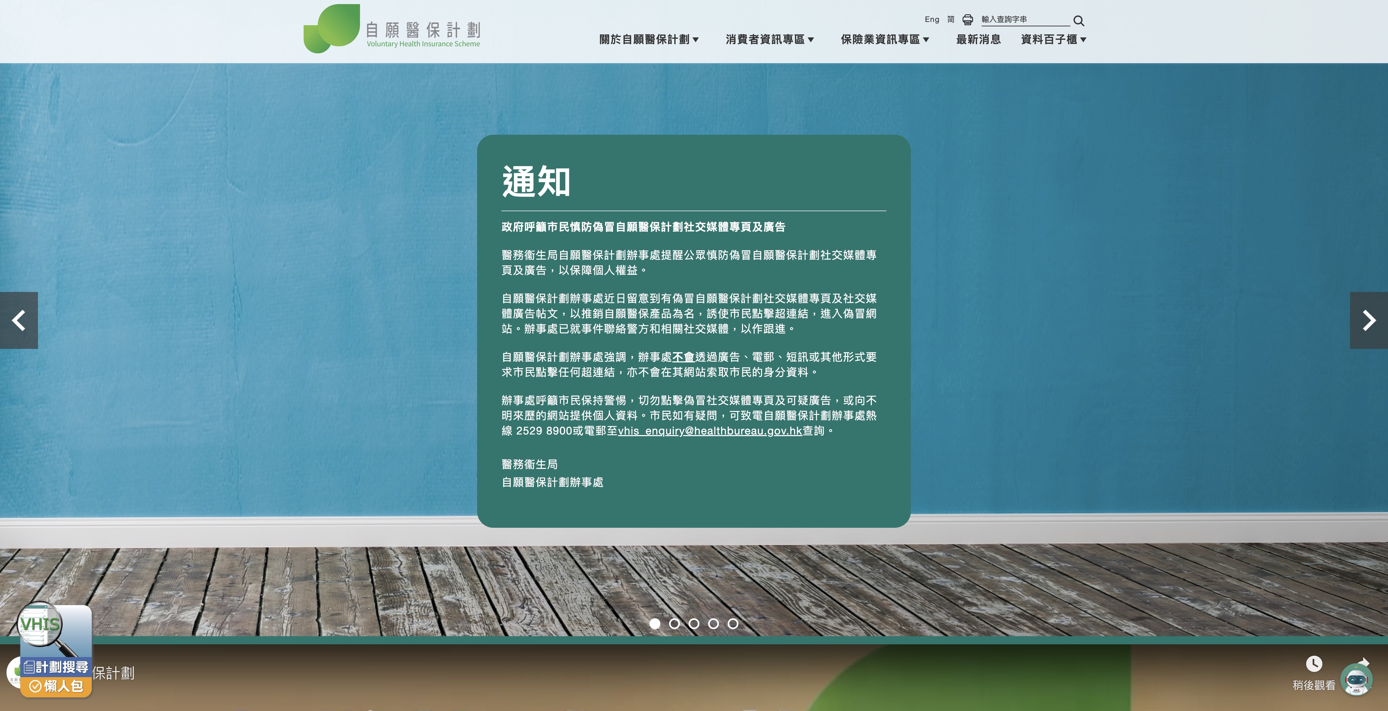Show previous slide with left arrow
Viewport: 1388px width, 711px height.
pos(19,320)
